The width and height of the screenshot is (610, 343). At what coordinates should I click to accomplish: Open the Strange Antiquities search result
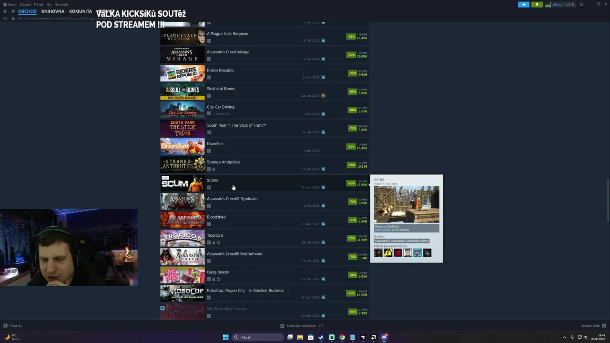pyautogui.click(x=264, y=165)
